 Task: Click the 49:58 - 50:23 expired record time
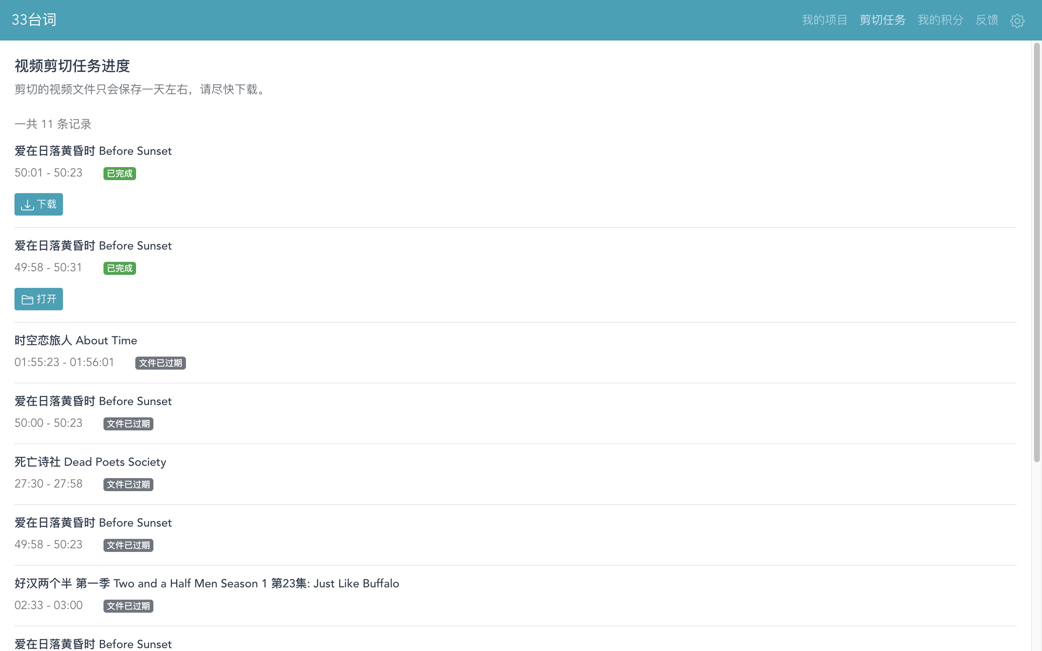tap(48, 544)
